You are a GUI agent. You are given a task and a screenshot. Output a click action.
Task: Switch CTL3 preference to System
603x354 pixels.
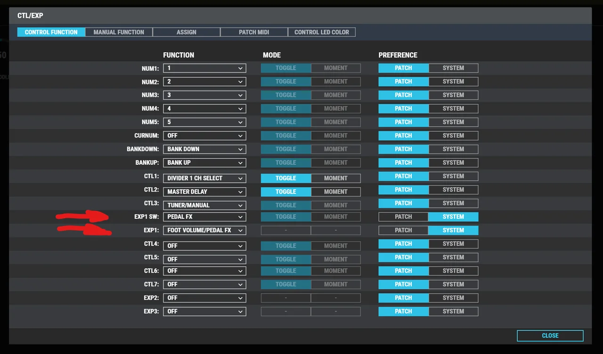pos(453,203)
